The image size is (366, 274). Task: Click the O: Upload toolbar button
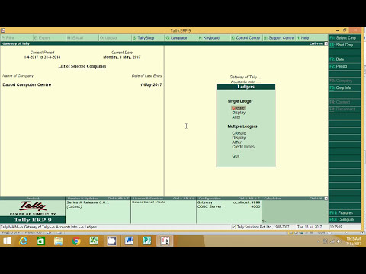coord(115,38)
